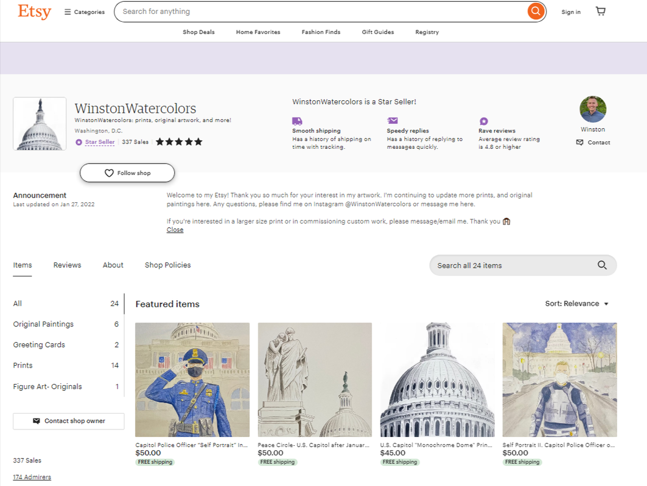Click the five-star shop rating

179,142
